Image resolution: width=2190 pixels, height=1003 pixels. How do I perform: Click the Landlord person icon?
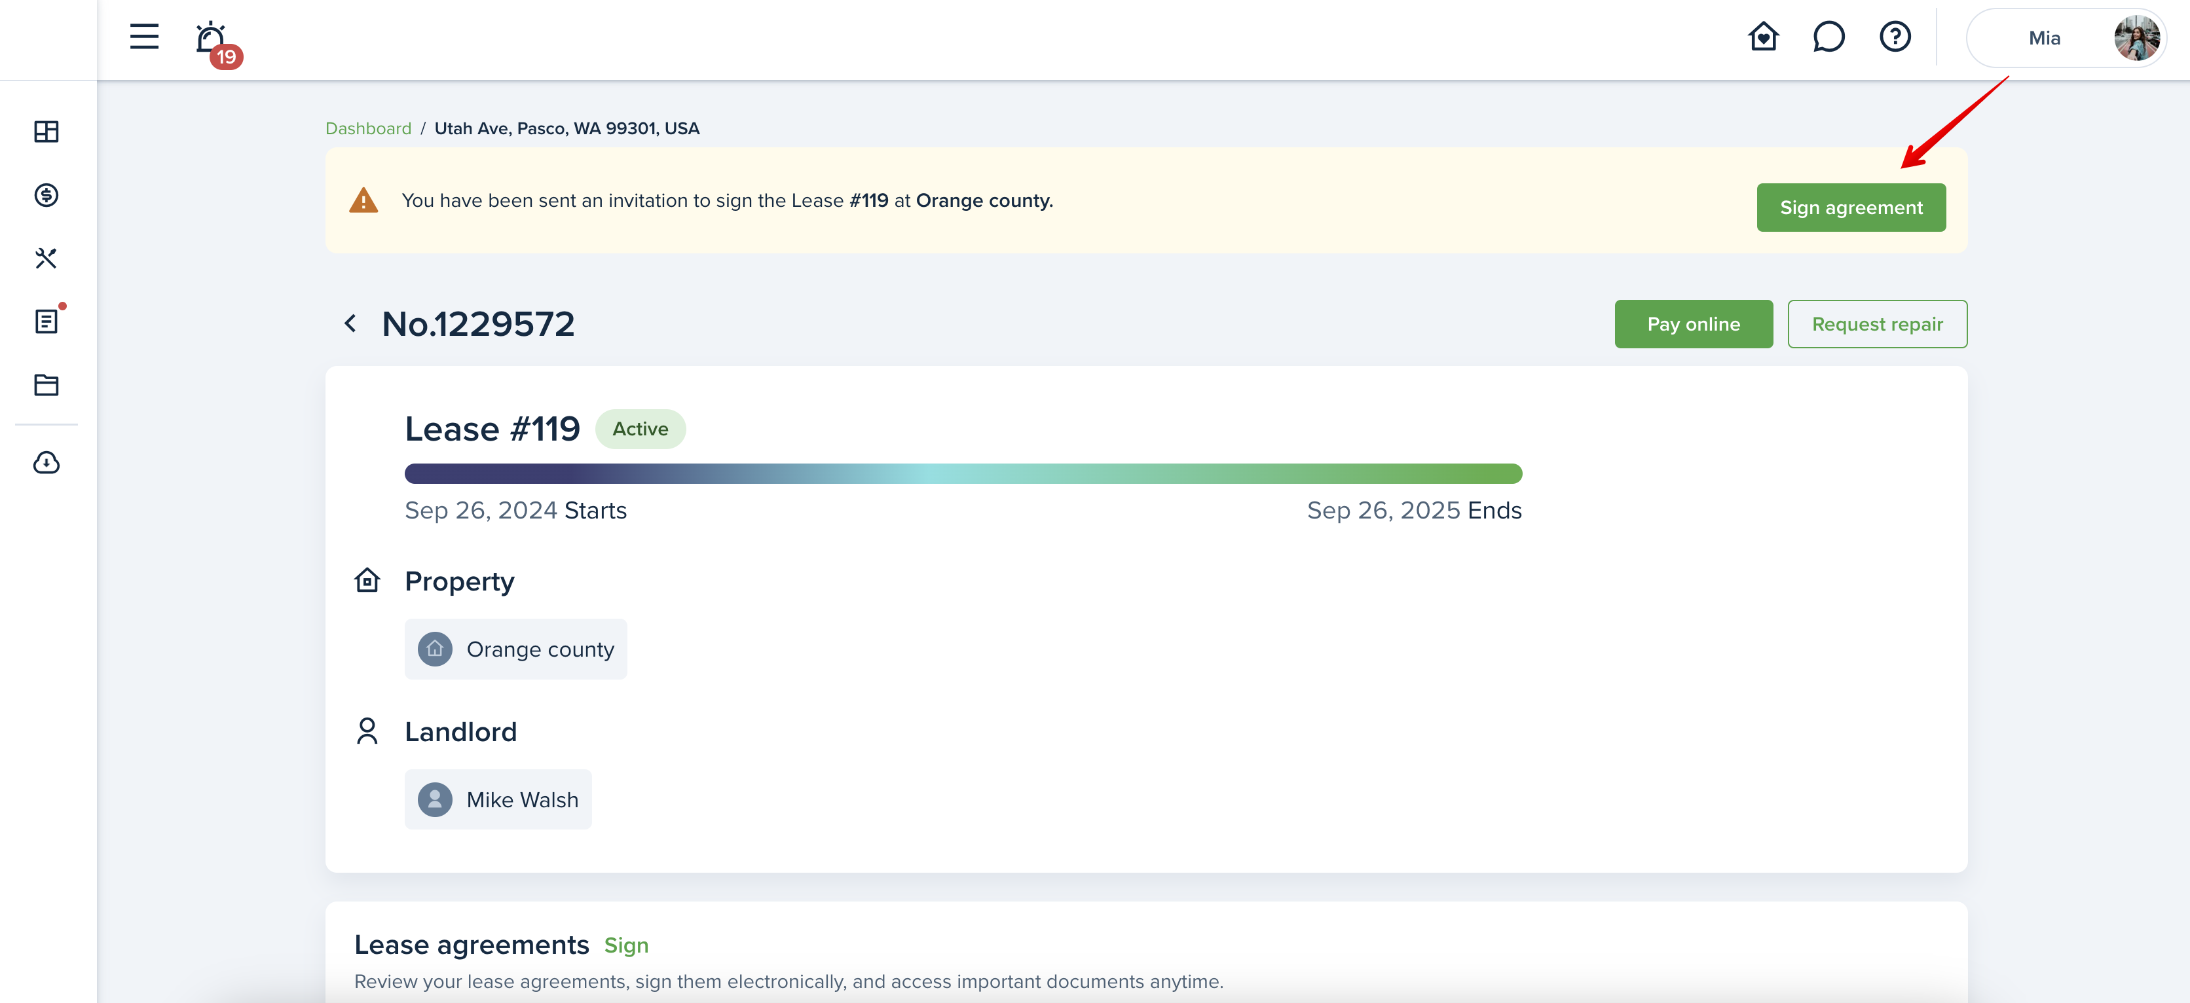[367, 731]
